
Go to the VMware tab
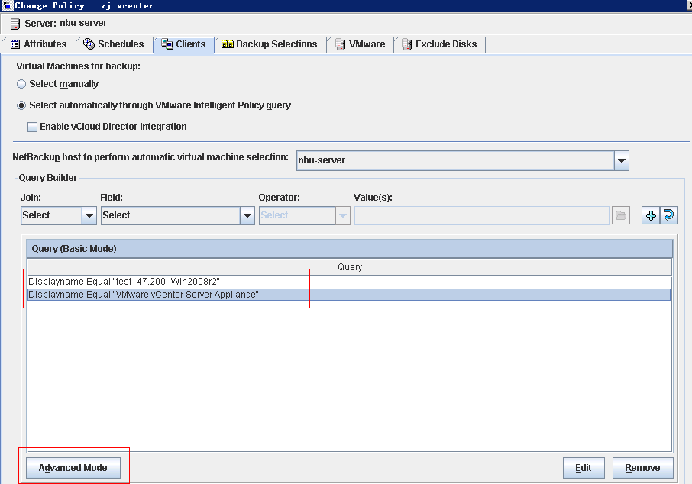[x=360, y=44]
